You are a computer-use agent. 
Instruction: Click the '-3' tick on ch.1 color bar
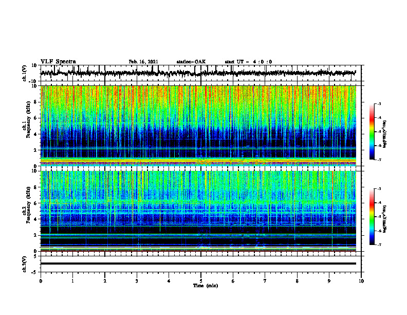pos(379,104)
